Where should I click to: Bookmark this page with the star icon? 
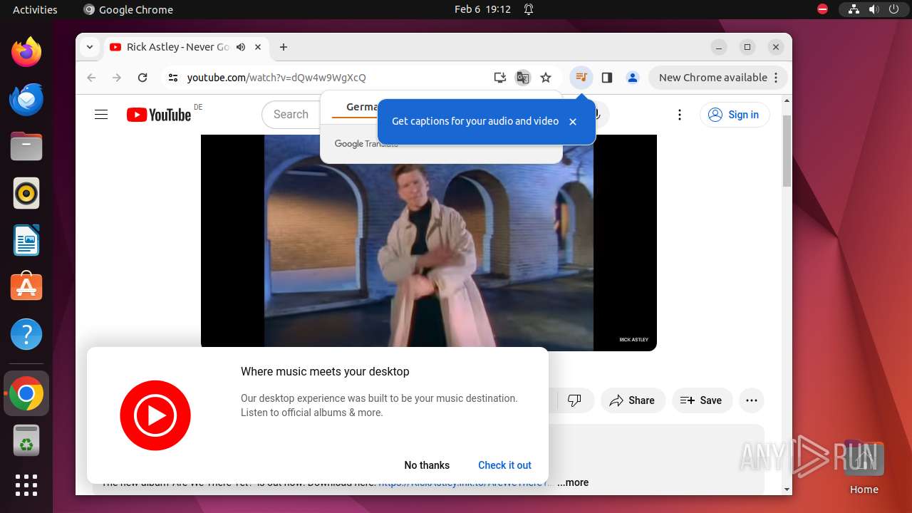tap(546, 78)
